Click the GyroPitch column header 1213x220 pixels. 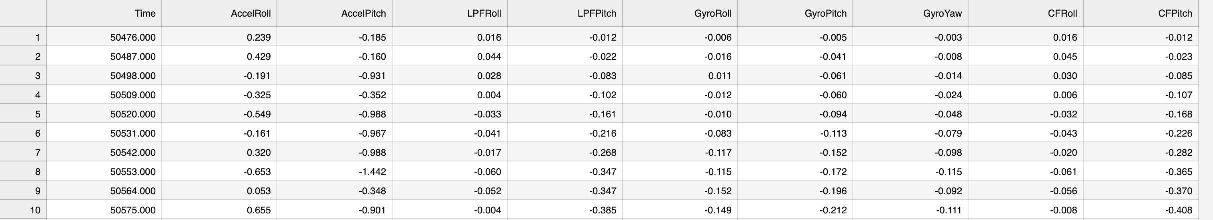[x=795, y=13]
